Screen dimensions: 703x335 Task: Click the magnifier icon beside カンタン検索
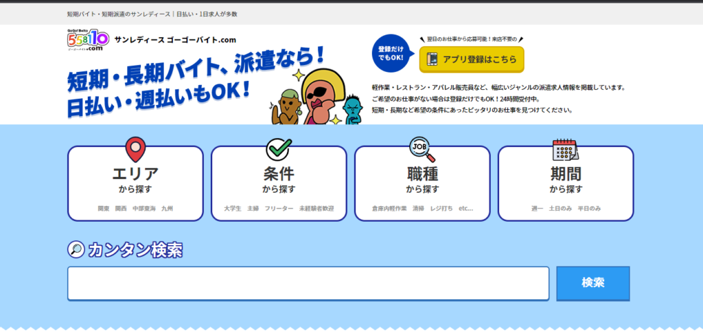pyautogui.click(x=76, y=249)
